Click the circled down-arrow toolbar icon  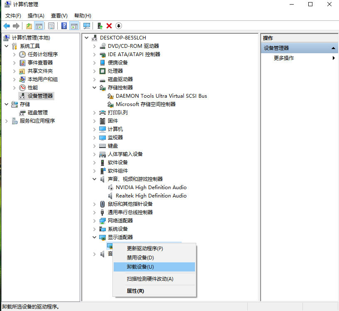[x=119, y=26]
